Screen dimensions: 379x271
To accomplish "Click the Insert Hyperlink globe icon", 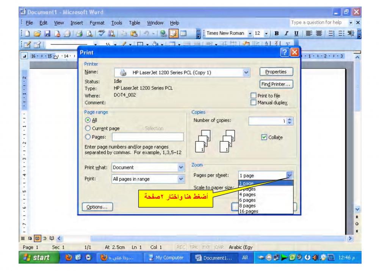I will (x=163, y=33).
